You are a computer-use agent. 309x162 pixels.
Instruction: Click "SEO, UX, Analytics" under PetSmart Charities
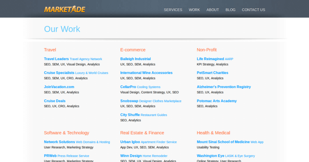(x=210, y=78)
